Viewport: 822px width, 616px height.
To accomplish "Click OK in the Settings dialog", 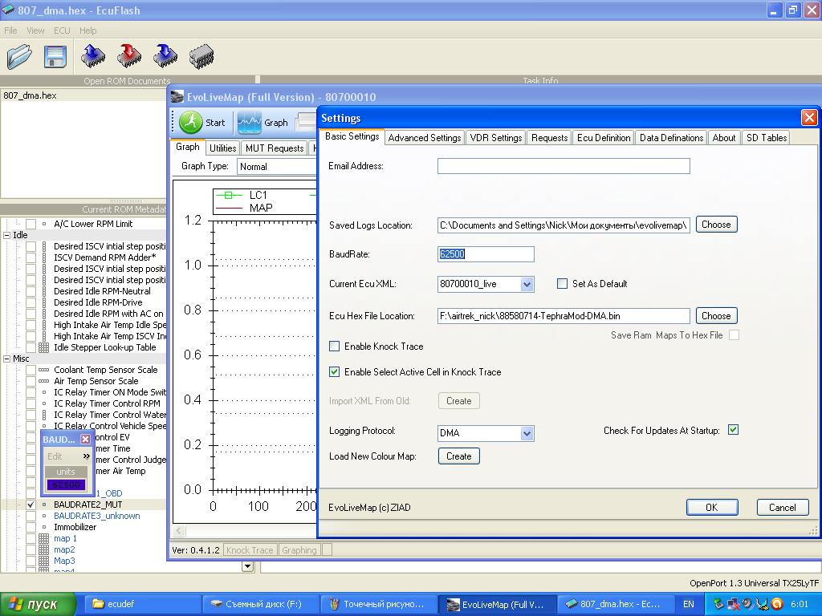I will pyautogui.click(x=711, y=507).
